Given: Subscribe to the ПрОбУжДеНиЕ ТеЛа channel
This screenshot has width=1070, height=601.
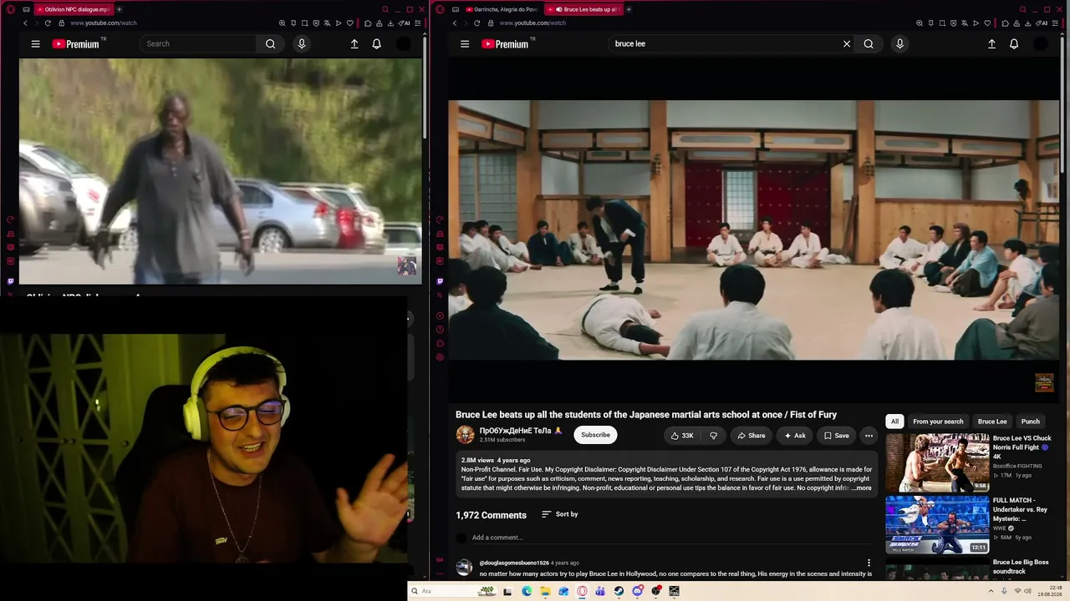Looking at the screenshot, I should [x=595, y=435].
